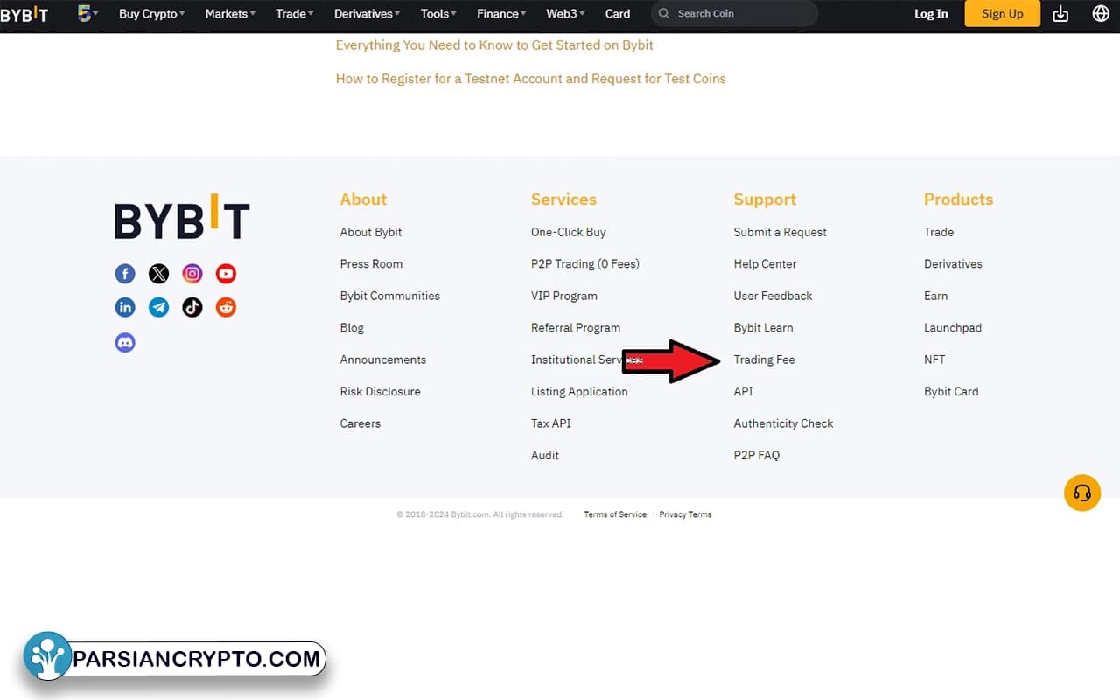Expand the Buy Crypto dropdown menu

point(152,14)
